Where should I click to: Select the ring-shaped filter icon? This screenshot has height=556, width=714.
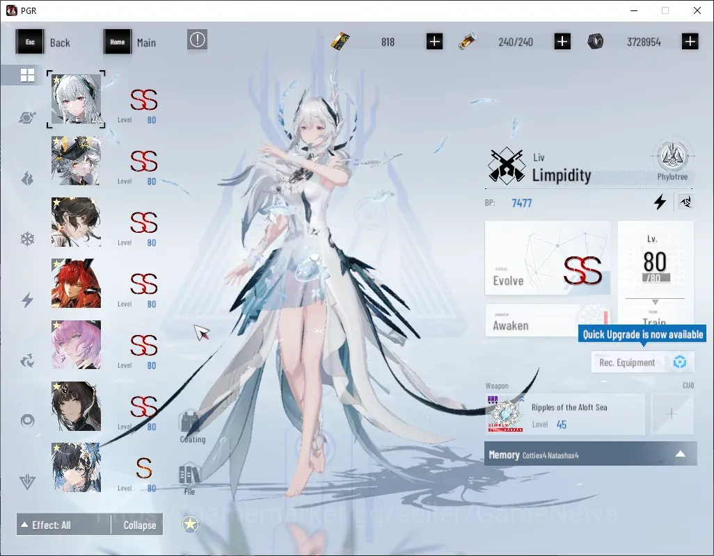[x=27, y=420]
